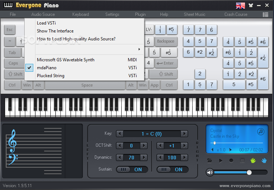274x190 pixels.
Task: Visit www.everyonepiano.com link
Action: (x=245, y=186)
